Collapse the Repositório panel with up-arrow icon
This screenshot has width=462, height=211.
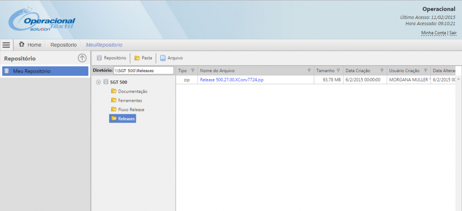82,58
